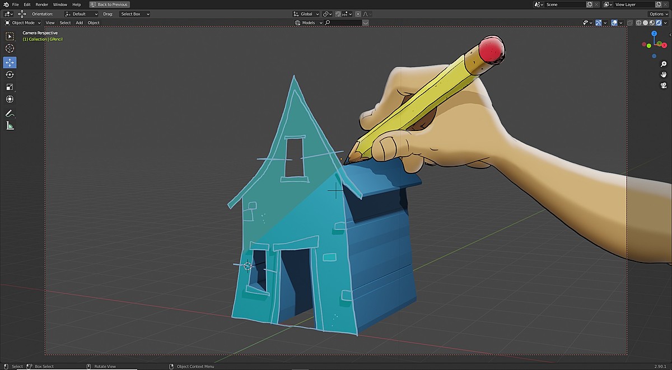Open the Options panel in viewport header
Viewport: 672px width, 370px height.
[657, 13]
